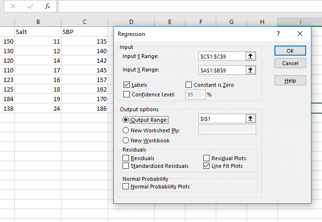The height and width of the screenshot is (222, 322).
Task: Confirm regression with OK button
Action: pos(290,50)
